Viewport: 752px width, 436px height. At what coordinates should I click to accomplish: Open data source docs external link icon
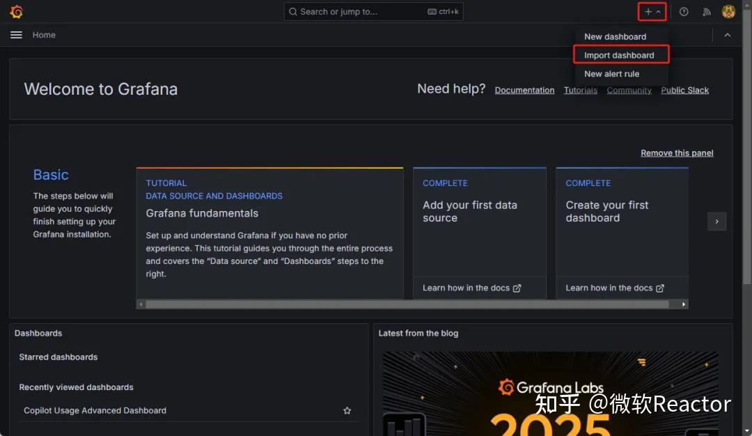tap(517, 288)
